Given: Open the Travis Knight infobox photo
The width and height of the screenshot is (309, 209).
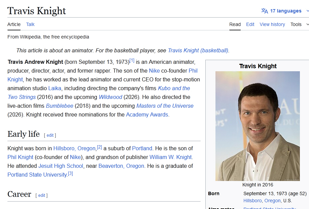Looking at the screenshot, I should [258, 126].
